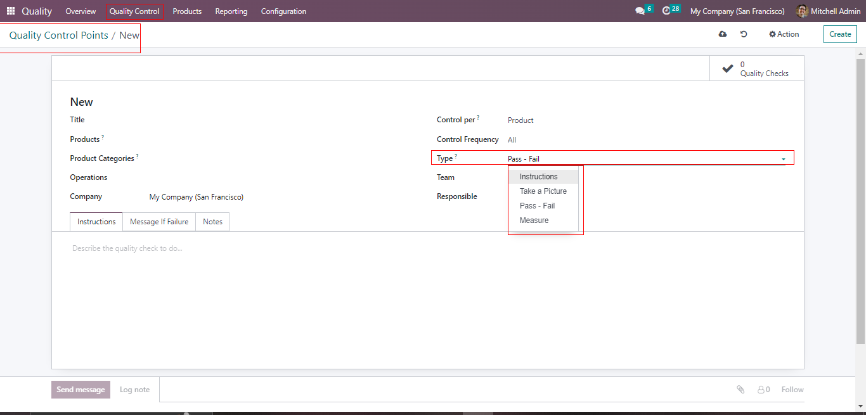Image resolution: width=866 pixels, height=415 pixels.
Task: Choose Take a Picture option
Action: point(543,191)
